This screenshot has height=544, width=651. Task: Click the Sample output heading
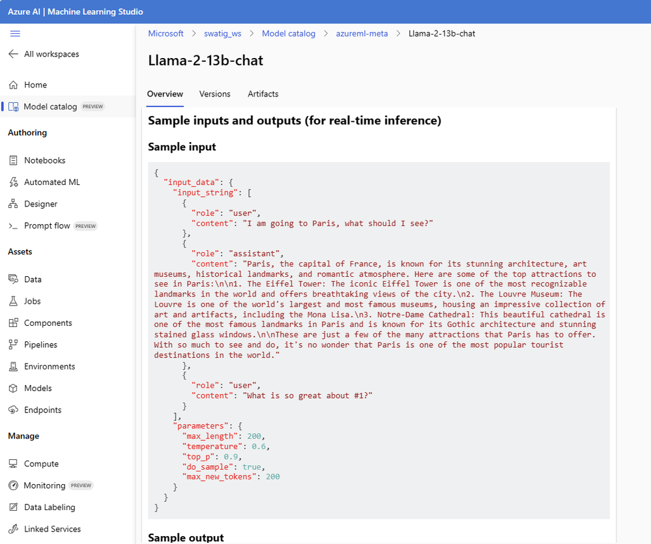(186, 537)
